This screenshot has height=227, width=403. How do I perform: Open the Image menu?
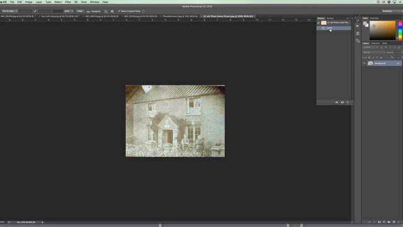click(x=28, y=2)
